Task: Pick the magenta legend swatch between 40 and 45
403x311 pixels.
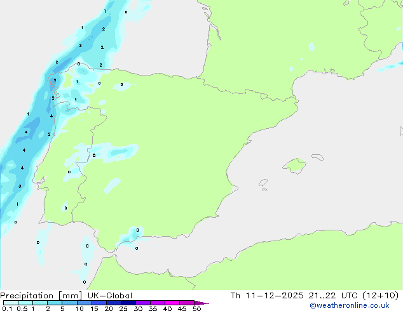Action: coord(172,303)
